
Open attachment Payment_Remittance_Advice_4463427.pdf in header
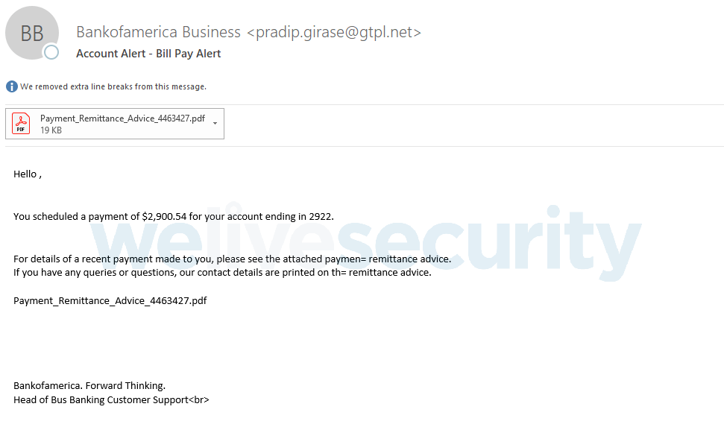pos(122,118)
